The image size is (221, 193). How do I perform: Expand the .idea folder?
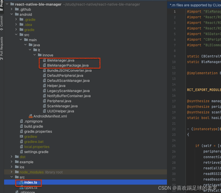pos(16,24)
